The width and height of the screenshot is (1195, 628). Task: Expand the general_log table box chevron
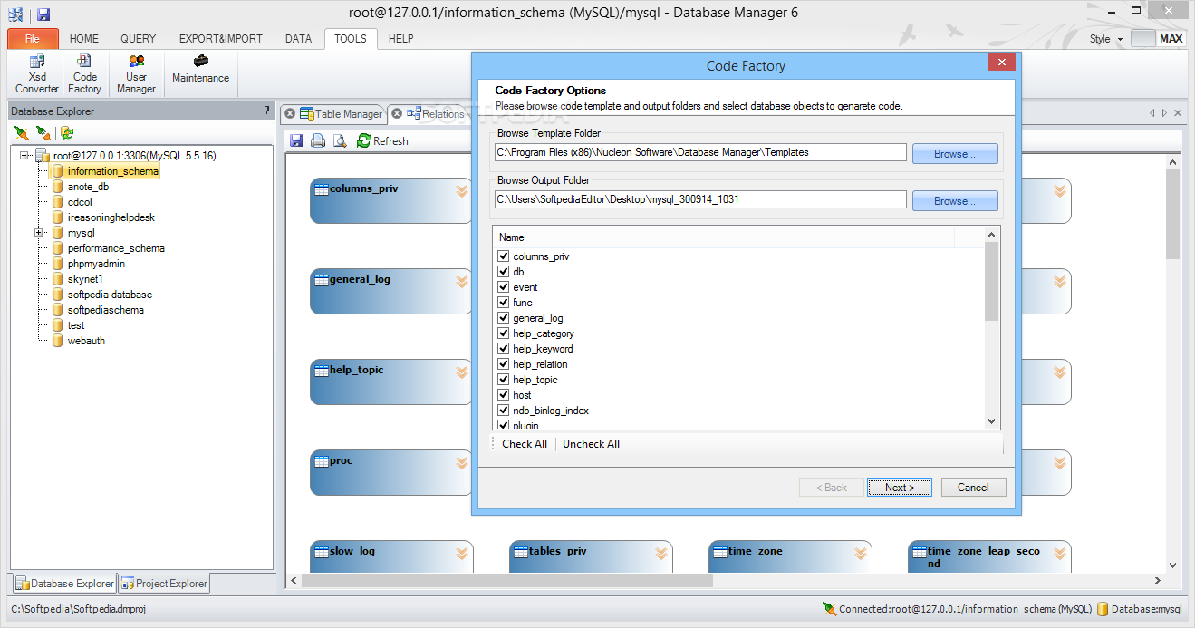462,281
